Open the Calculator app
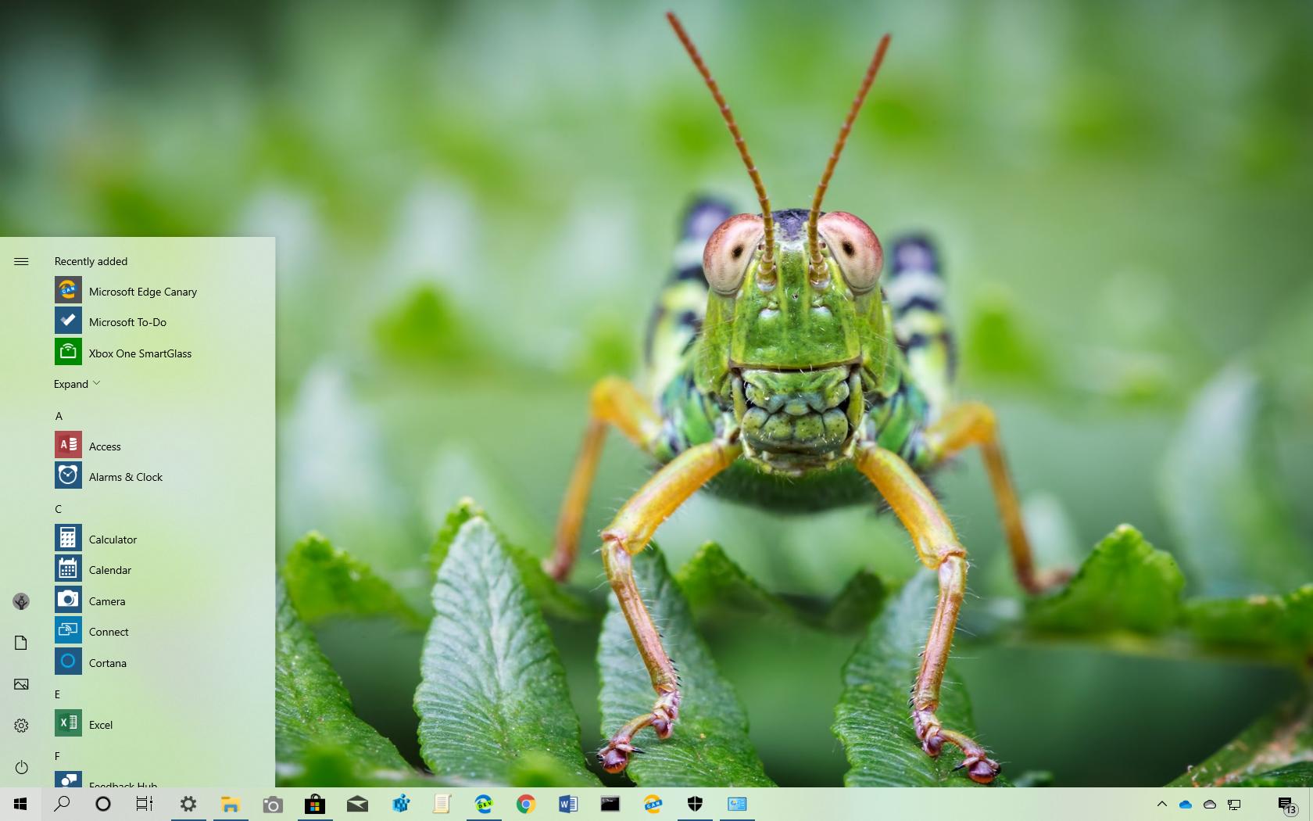1313x821 pixels. point(113,539)
